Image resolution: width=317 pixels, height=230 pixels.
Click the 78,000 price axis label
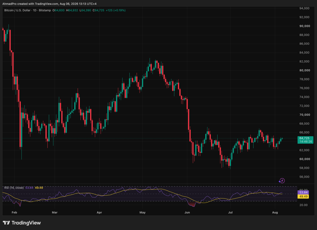pyautogui.click(x=304, y=79)
